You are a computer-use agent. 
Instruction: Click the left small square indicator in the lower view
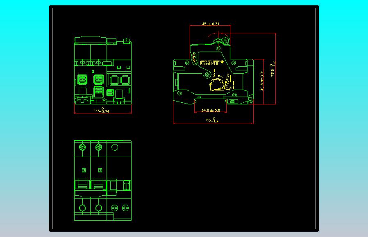click(84, 170)
